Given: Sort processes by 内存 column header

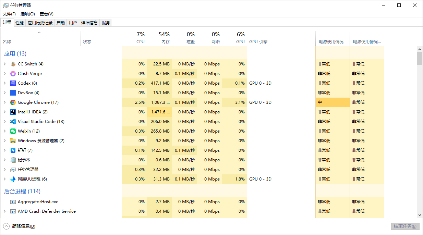Looking at the screenshot, I should point(159,38).
